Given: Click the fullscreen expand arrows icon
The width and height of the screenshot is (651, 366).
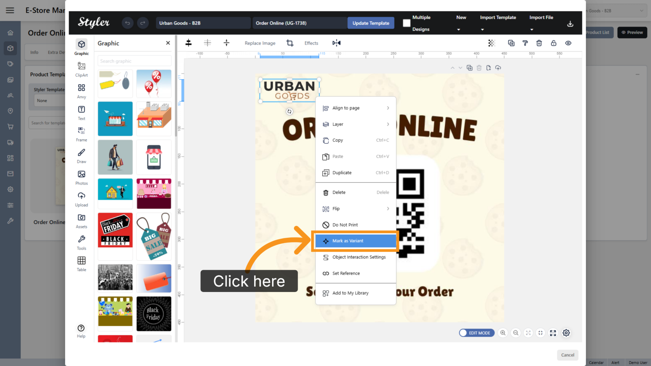Looking at the screenshot, I should [x=553, y=333].
